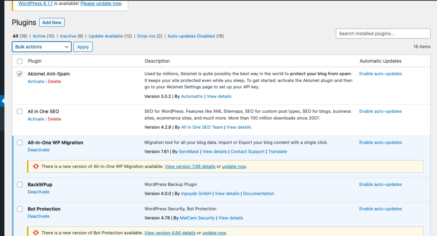The image size is (437, 236).
Task: Deactivate the BackWPup plugin
Action: pos(38,192)
